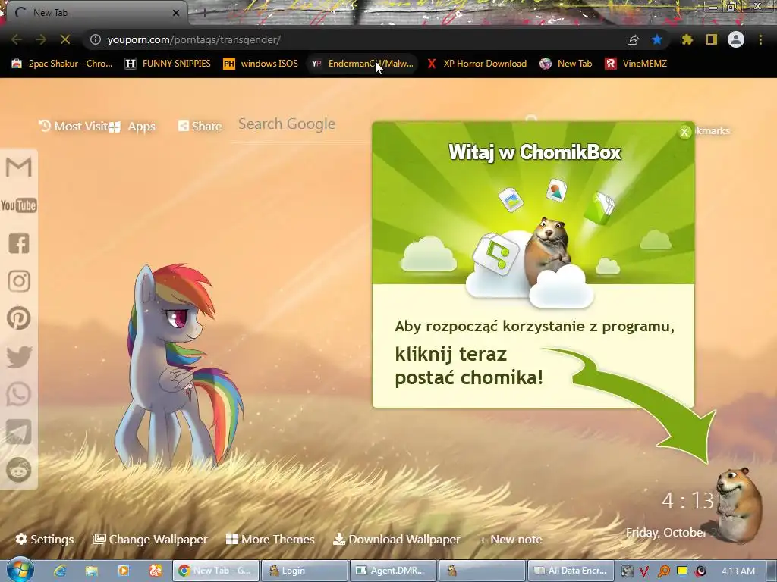Open the Twitter sidebar shortcut
This screenshot has height=582, width=777.
(x=19, y=356)
